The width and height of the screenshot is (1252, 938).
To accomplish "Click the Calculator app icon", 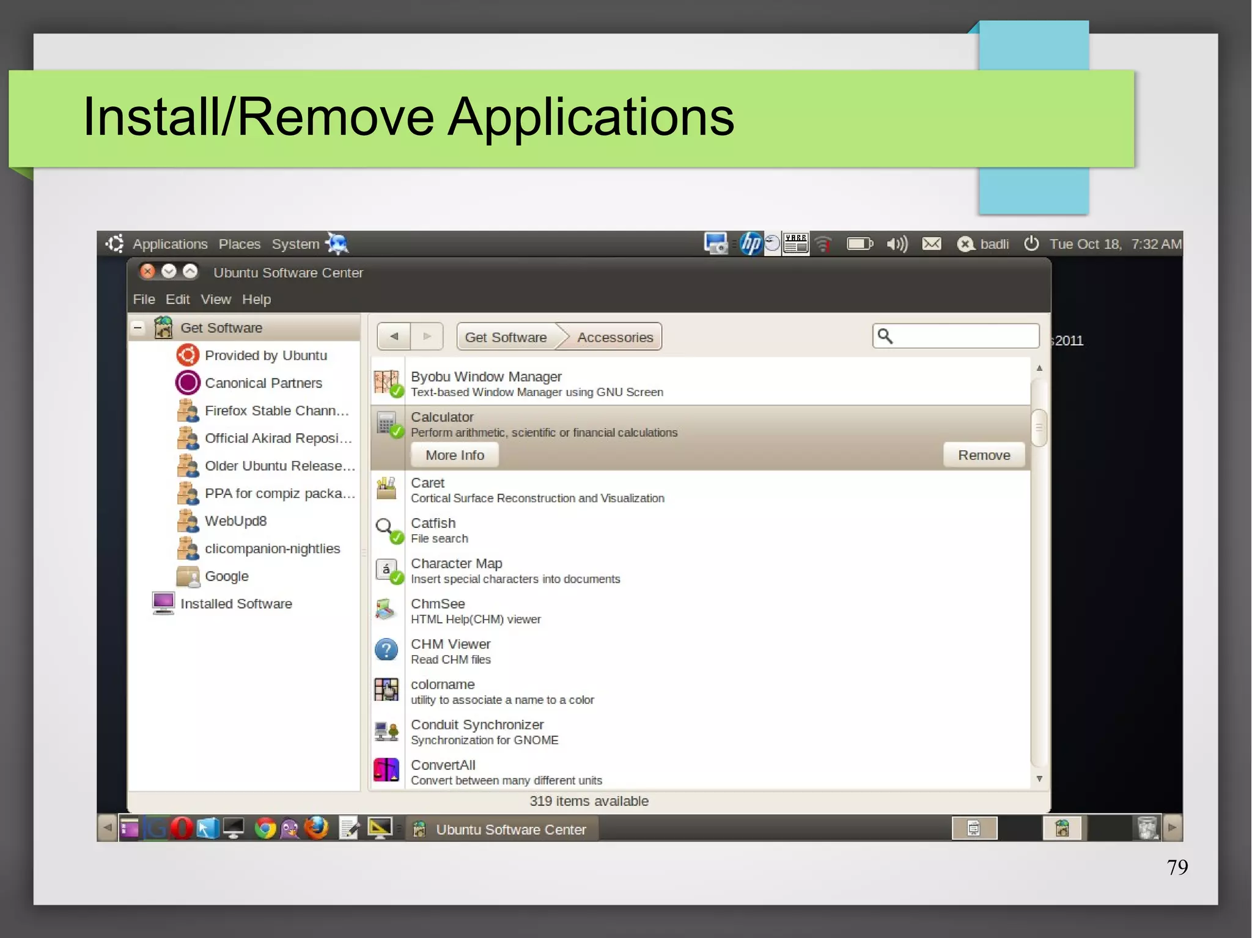I will point(388,424).
